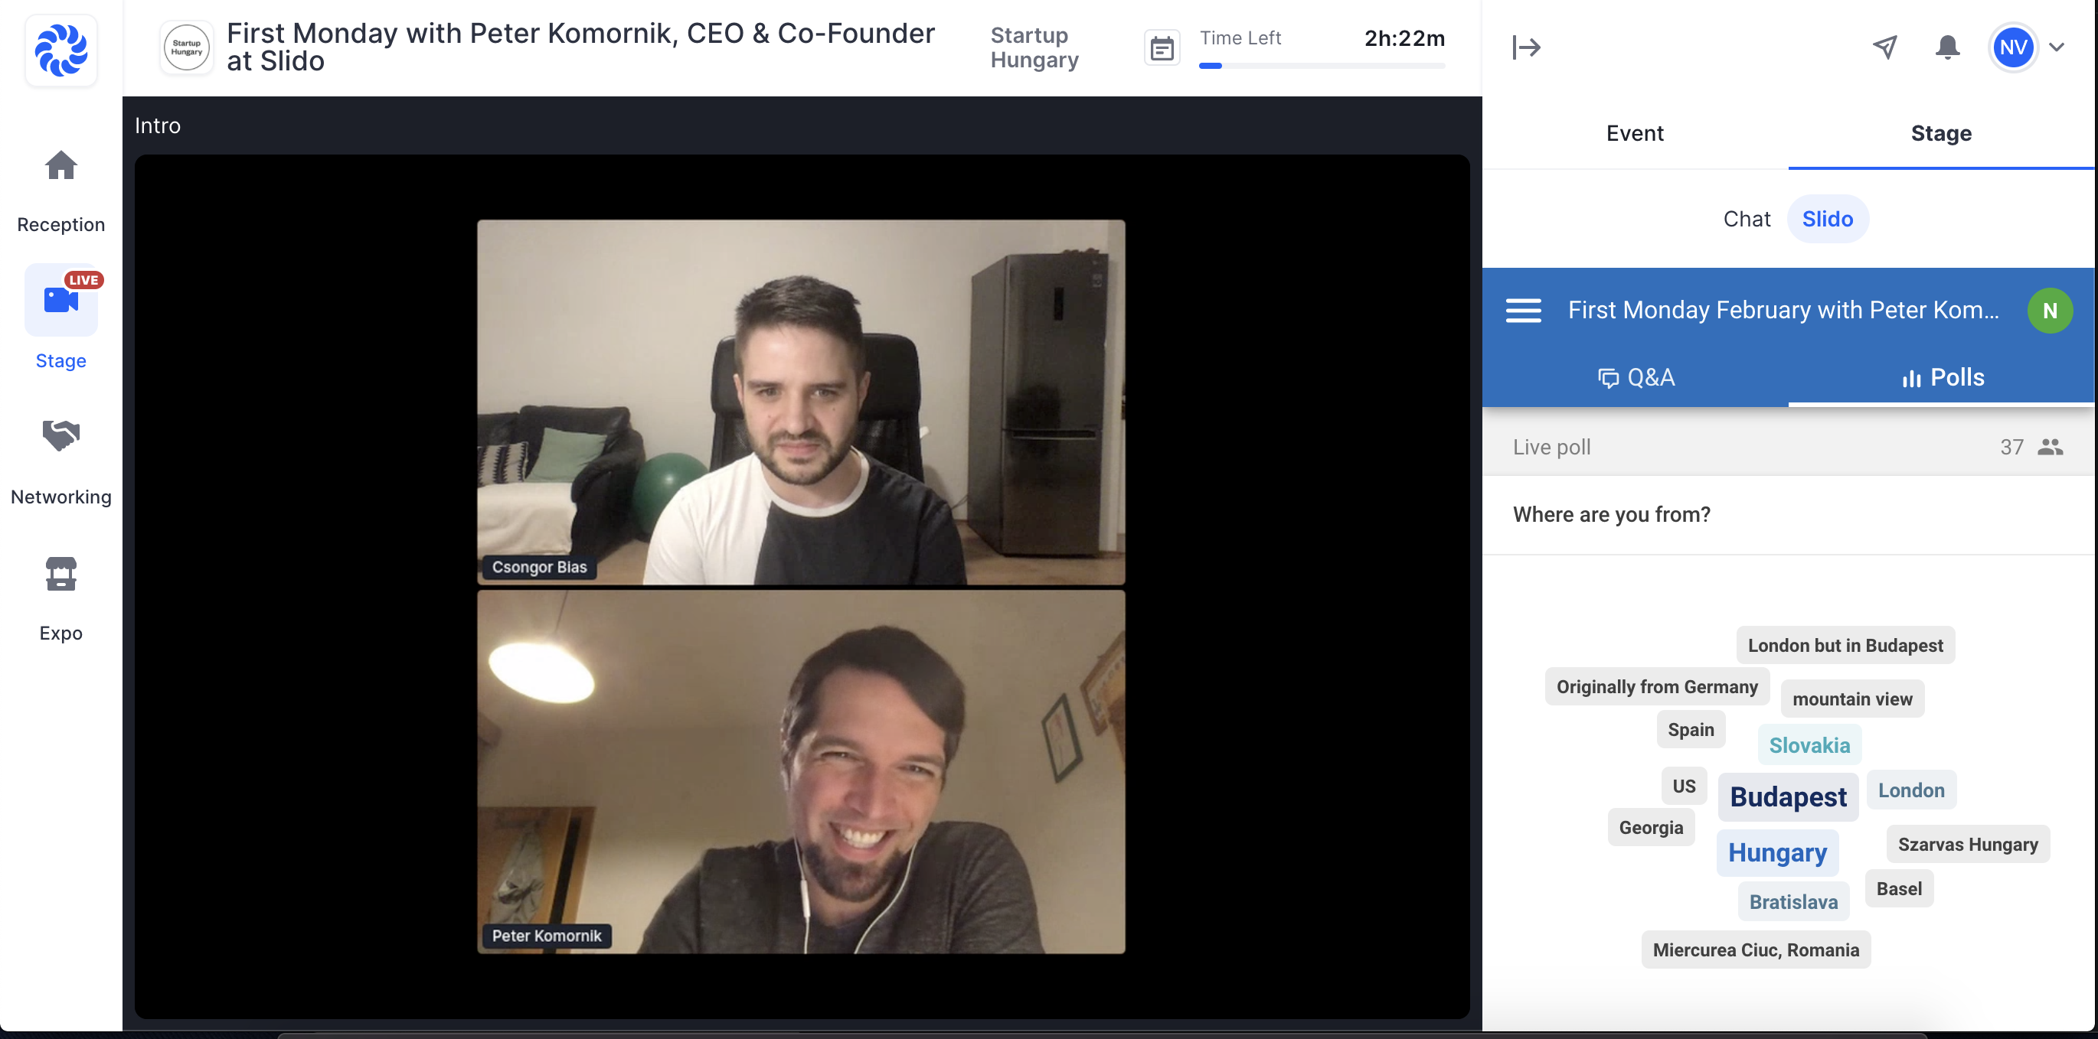Select the Slido pill tab

click(1827, 219)
